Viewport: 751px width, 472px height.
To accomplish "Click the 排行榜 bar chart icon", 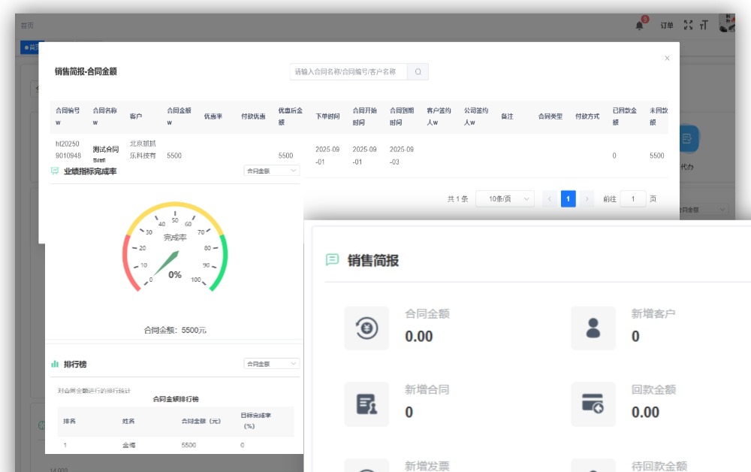I will click(55, 364).
